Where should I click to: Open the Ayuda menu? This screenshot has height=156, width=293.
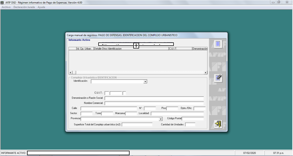coord(41,7)
